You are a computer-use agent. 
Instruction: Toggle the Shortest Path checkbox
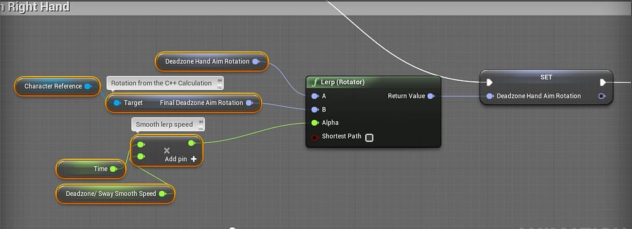coord(369,138)
